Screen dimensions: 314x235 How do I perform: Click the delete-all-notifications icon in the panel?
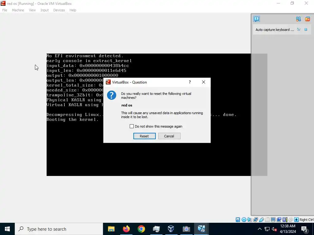click(307, 19)
